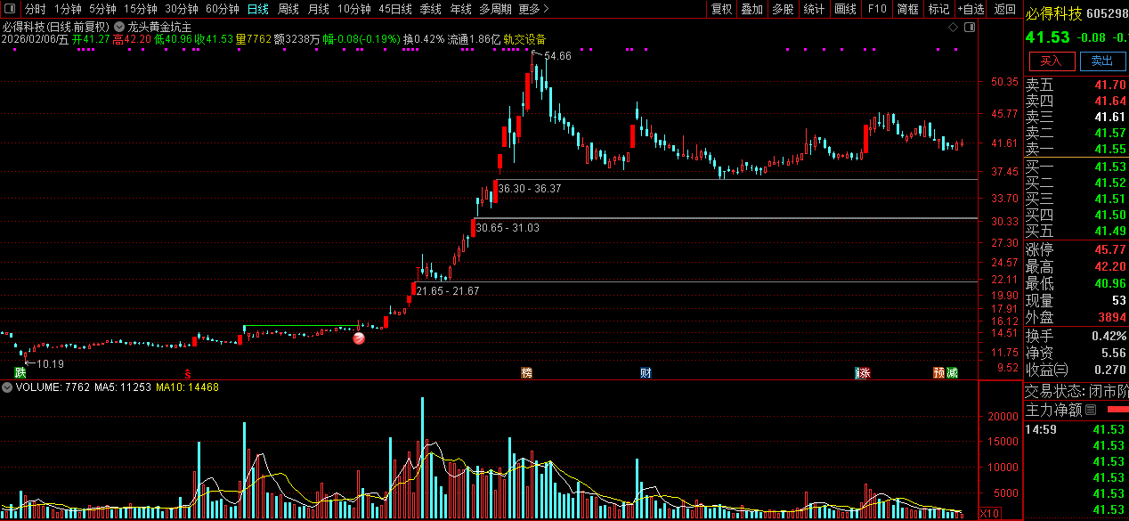This screenshot has height=521, width=1129.
Task: Switch to the 月线 monthly tab
Action: (x=318, y=9)
